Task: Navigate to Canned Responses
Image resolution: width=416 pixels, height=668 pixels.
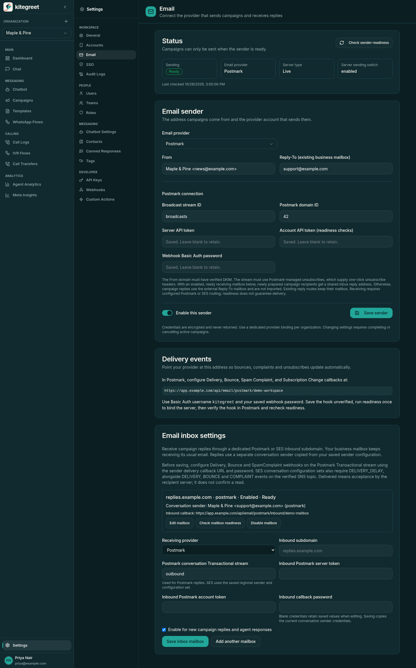Action: tap(106, 151)
